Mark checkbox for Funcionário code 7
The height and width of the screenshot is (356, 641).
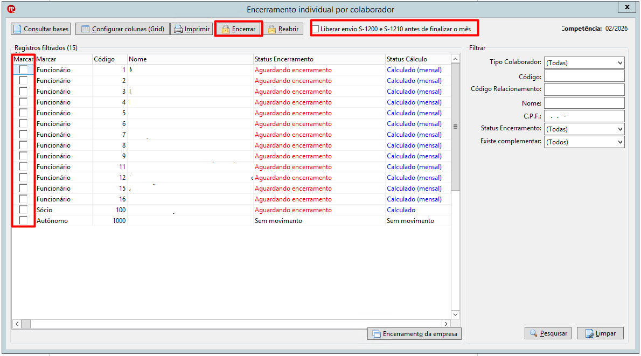(23, 135)
